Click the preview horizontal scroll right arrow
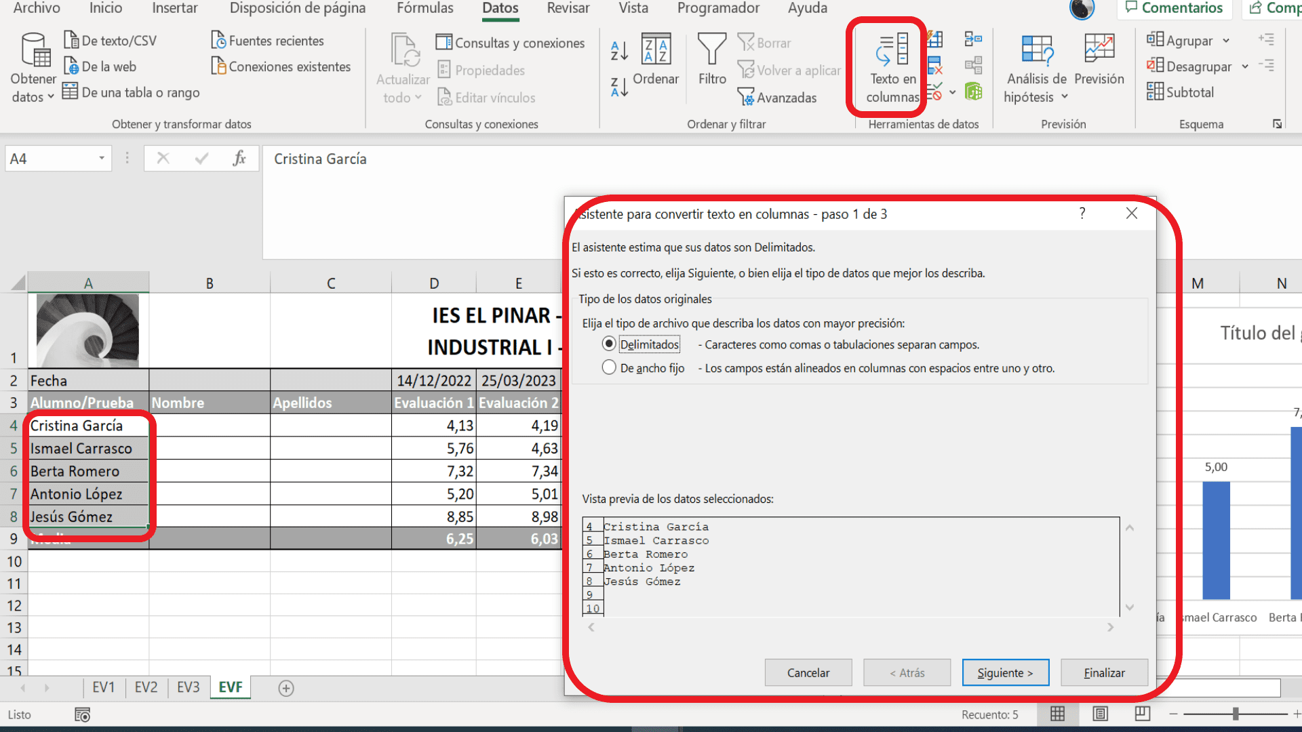The image size is (1302, 732). click(1110, 628)
